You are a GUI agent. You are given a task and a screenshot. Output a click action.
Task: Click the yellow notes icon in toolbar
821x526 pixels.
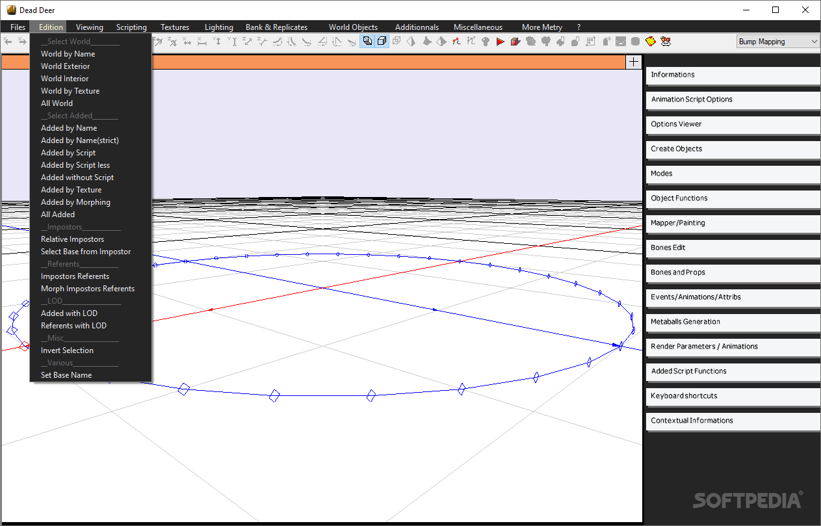(650, 42)
